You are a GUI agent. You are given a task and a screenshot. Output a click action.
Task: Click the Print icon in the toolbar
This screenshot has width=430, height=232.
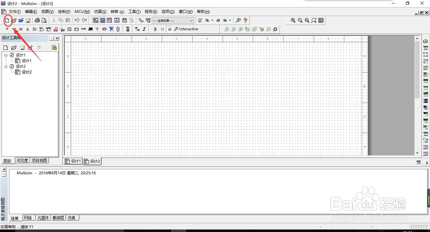click(x=37, y=20)
